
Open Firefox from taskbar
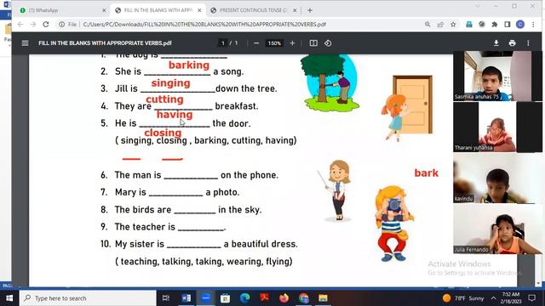tap(284, 298)
